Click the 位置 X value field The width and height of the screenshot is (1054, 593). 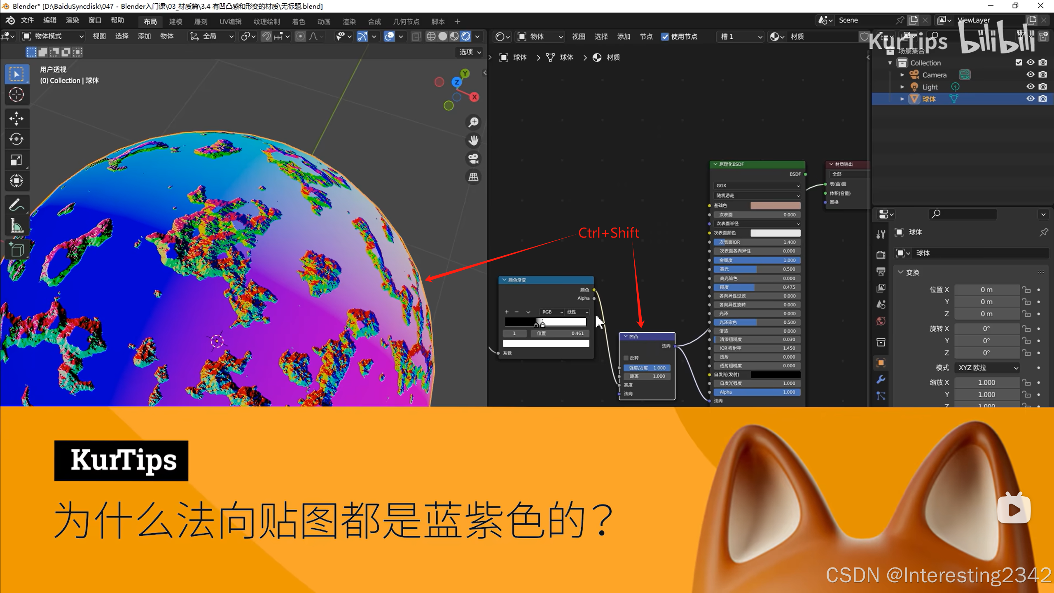coord(986,289)
